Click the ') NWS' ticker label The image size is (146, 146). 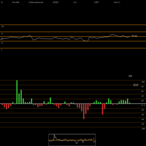tap(96, 2)
